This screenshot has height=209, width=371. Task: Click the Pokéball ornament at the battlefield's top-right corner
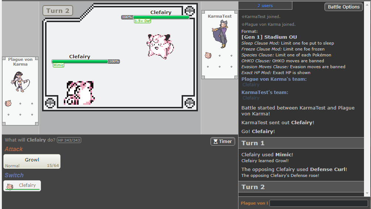pyautogui.click(x=189, y=11)
